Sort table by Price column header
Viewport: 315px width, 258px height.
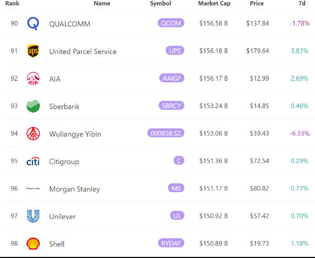(x=257, y=3)
